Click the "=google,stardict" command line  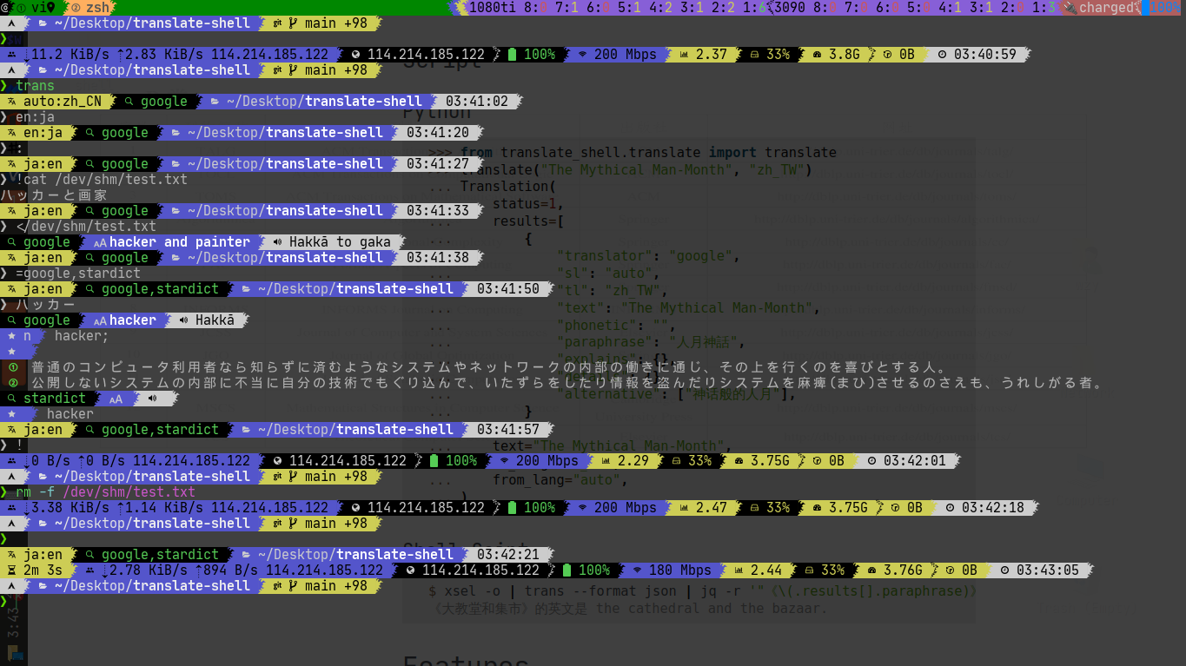point(78,273)
